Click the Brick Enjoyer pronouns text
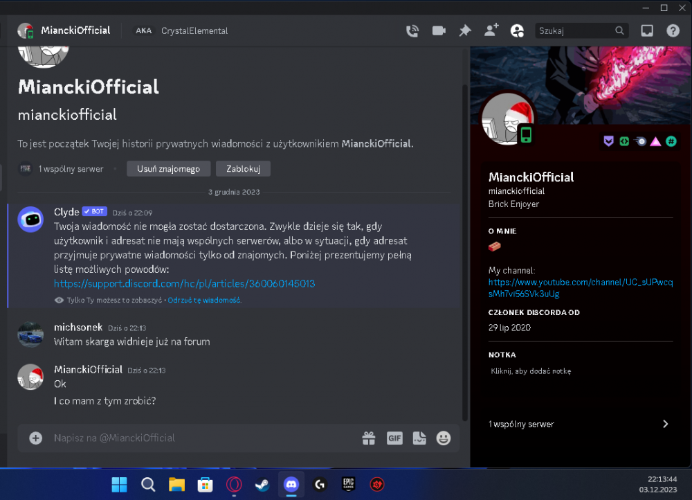The height and width of the screenshot is (500, 692). click(x=513, y=204)
